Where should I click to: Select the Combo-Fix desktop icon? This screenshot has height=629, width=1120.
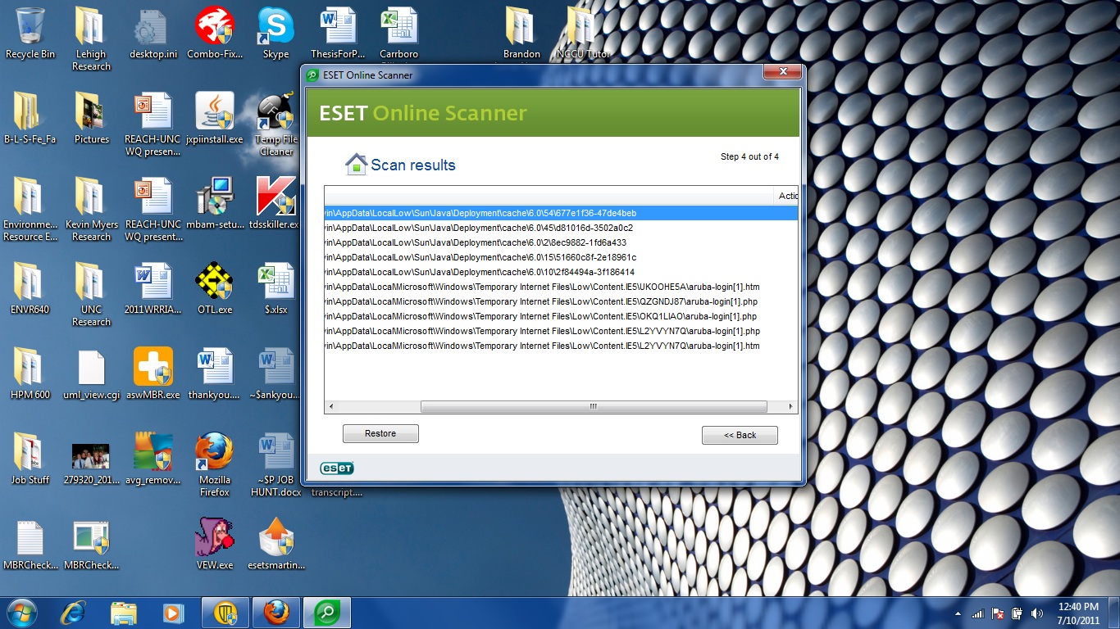tap(215, 34)
